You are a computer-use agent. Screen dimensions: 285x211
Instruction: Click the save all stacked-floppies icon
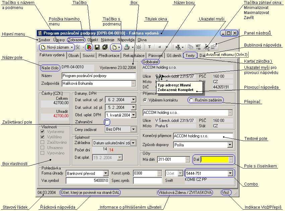click(105, 47)
